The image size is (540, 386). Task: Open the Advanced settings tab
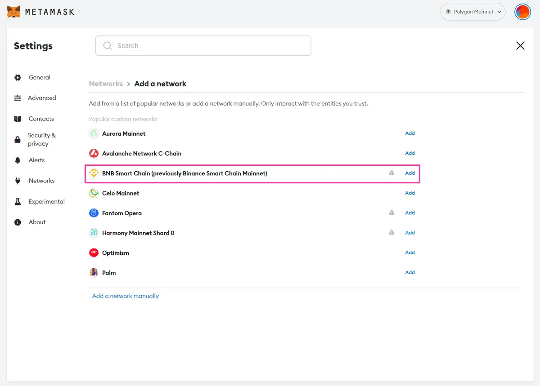42,98
